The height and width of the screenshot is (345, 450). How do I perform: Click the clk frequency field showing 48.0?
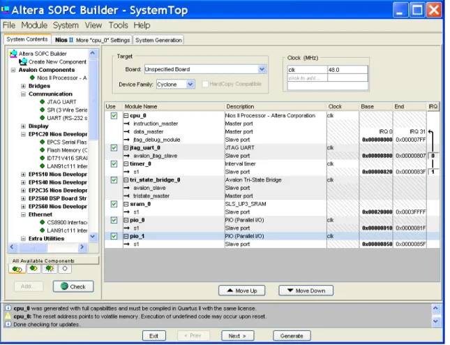[x=347, y=70]
